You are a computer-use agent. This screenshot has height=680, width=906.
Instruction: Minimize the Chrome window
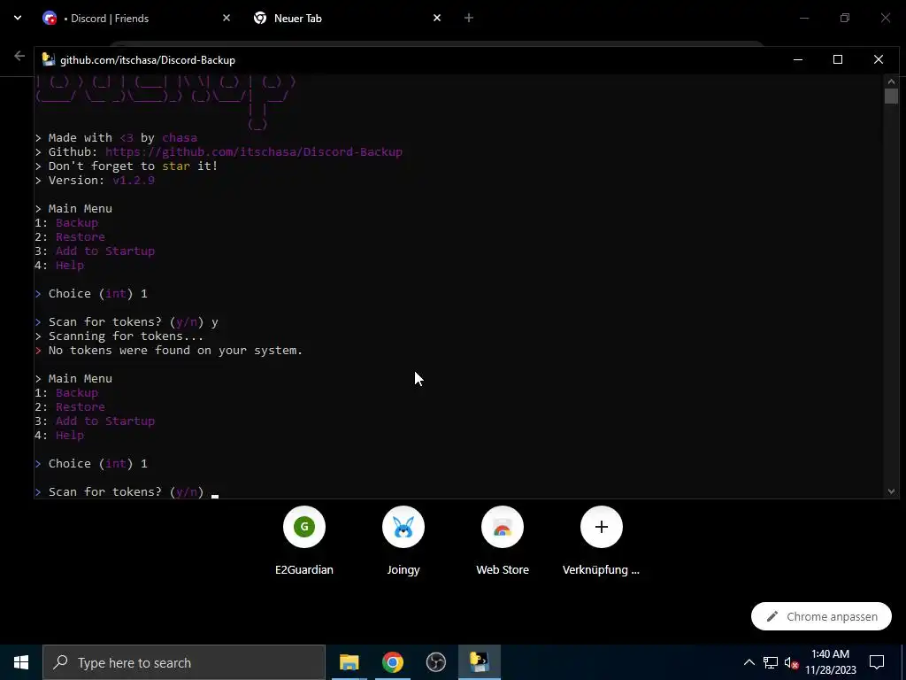[803, 18]
